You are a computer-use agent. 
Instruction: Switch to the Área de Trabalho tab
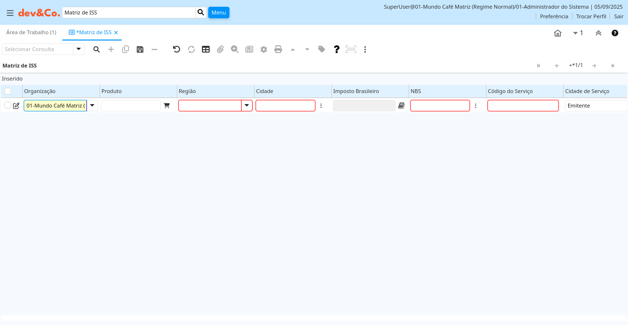(31, 32)
